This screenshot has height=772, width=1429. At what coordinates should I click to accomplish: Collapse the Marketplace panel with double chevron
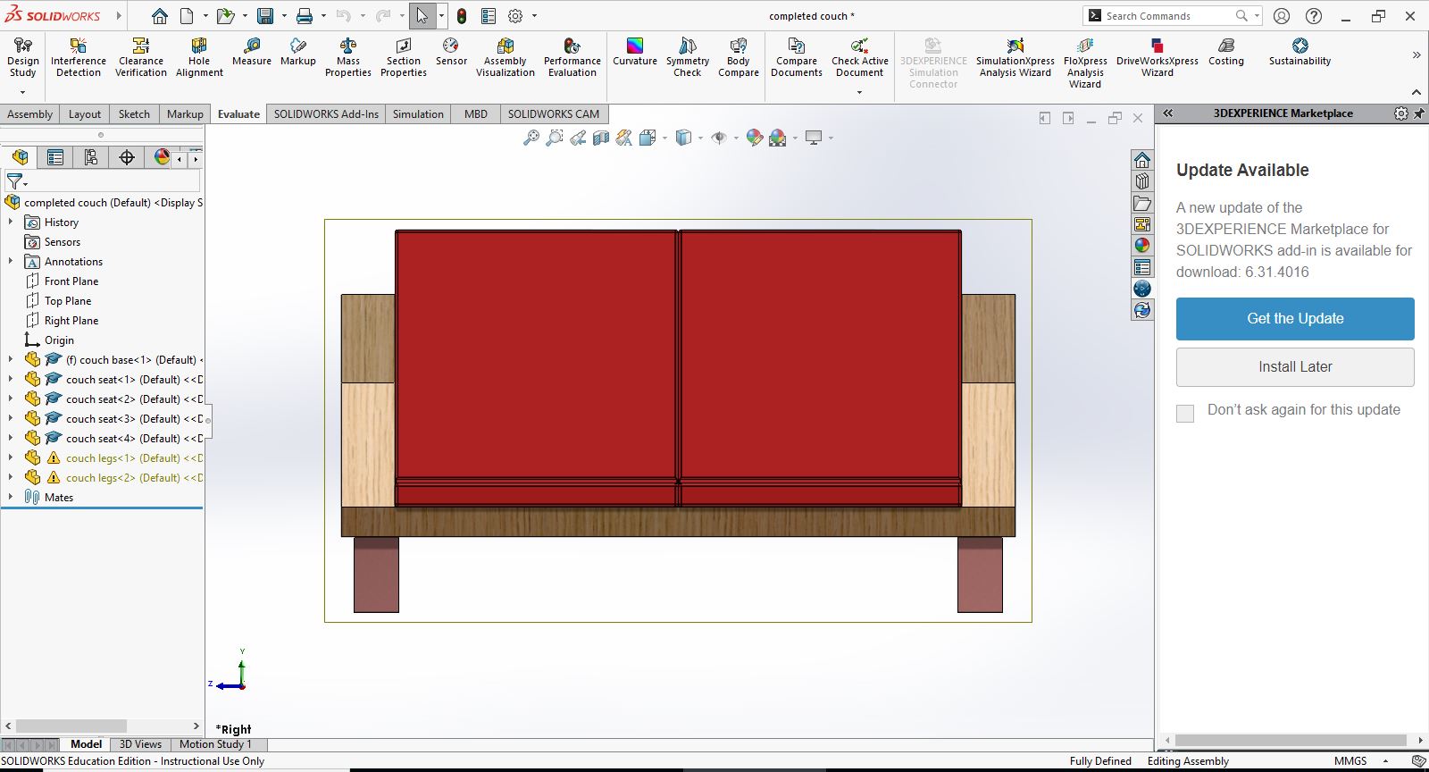[x=1167, y=113]
